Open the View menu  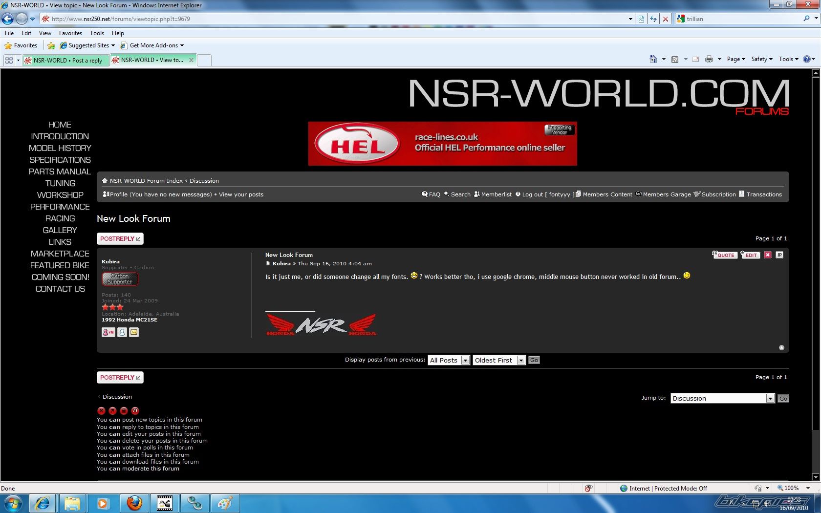click(45, 33)
